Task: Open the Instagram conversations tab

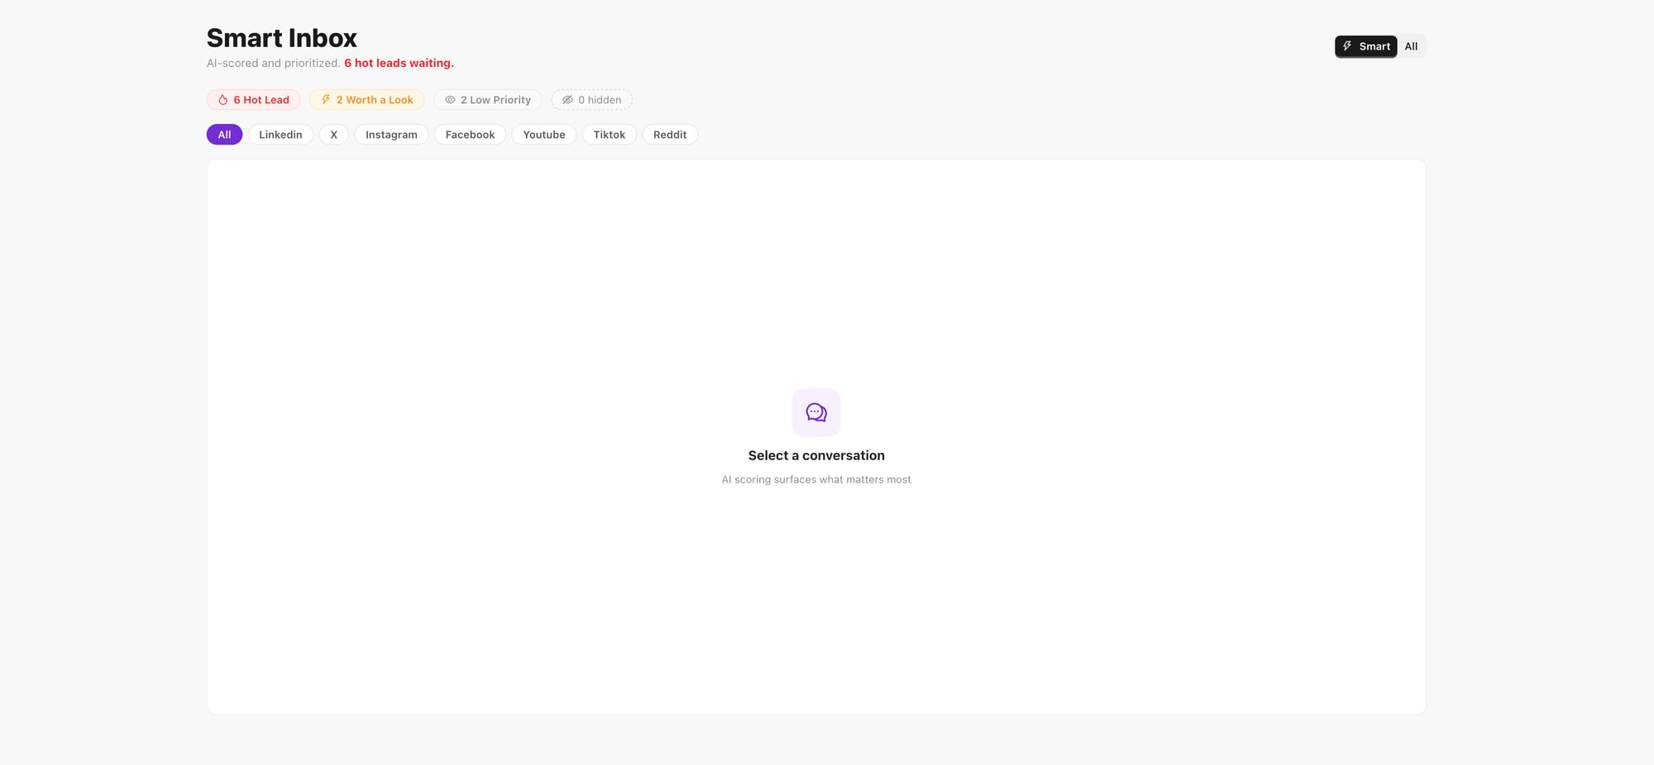Action: [390, 134]
